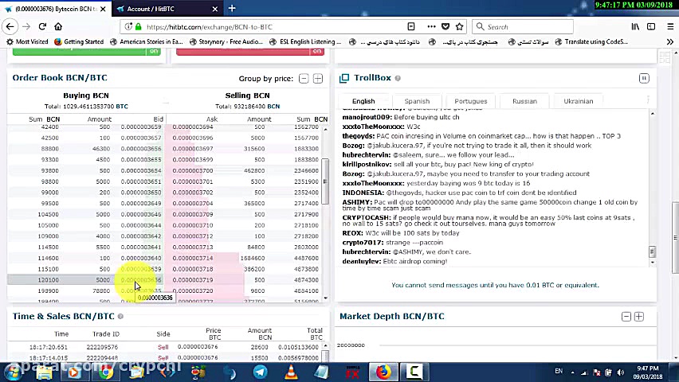This screenshot has height=382, width=679.
Task: Open the Windows Start button
Action: coord(12,372)
